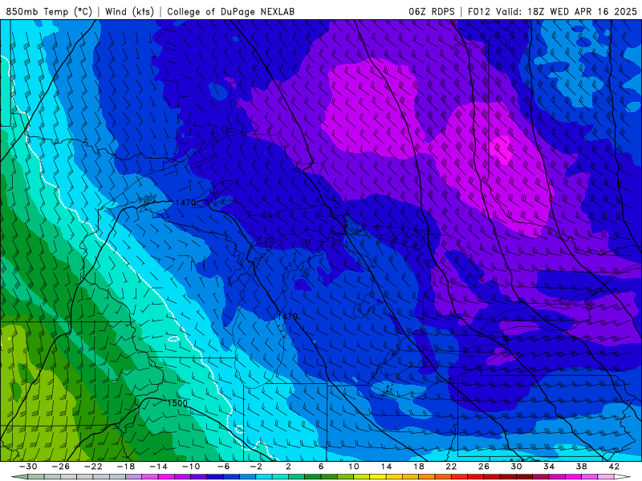
Task: Click the '18' colorbar scale value
Action: [x=418, y=467]
